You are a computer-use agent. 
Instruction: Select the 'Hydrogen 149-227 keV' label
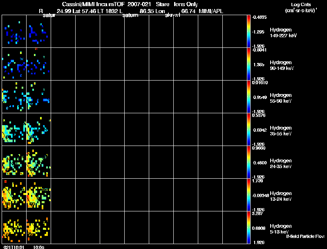coord(283,33)
